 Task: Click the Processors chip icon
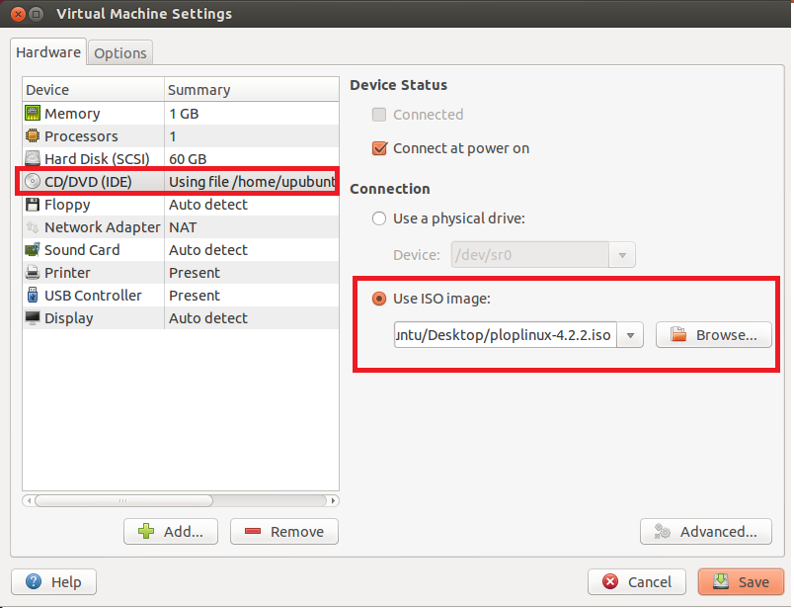(34, 135)
